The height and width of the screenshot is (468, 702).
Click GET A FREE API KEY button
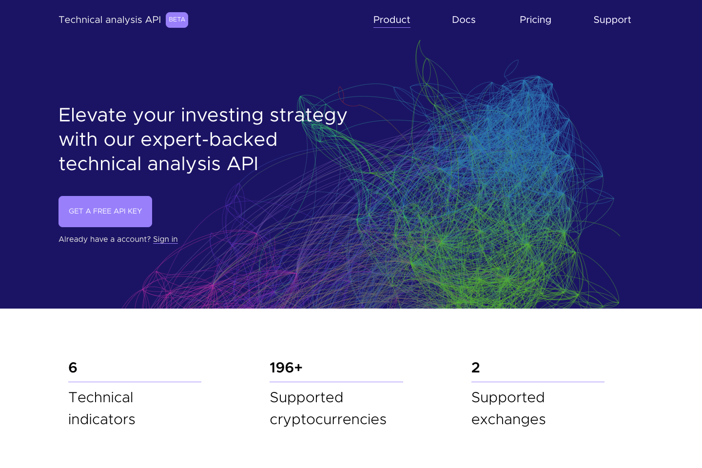(105, 211)
